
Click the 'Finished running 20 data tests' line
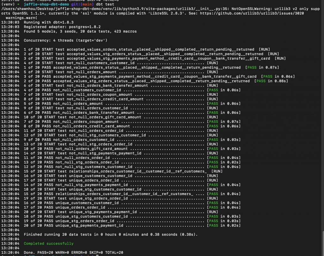[110, 234]
